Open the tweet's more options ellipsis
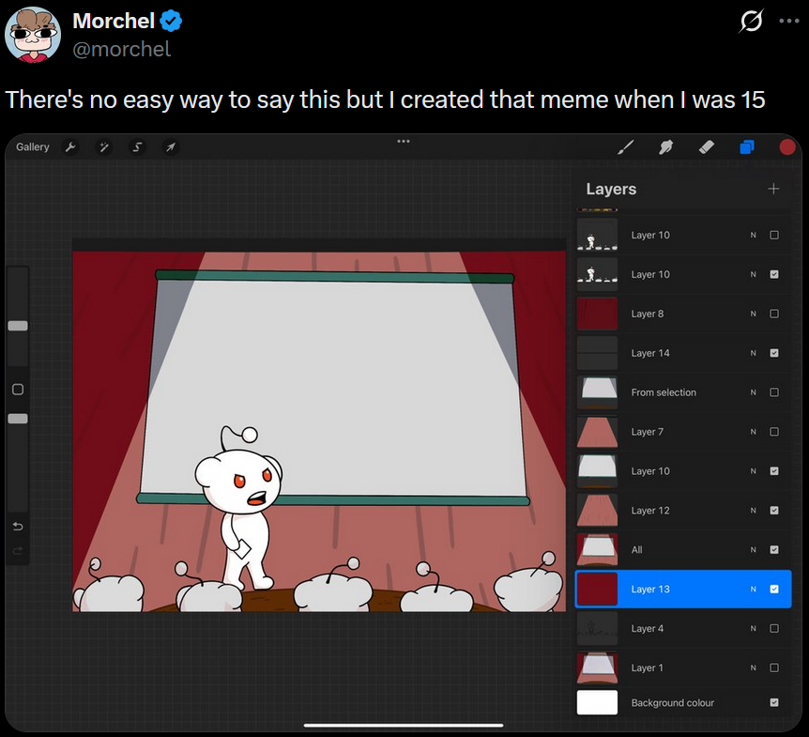Screen dimensions: 809x737 click(x=789, y=22)
